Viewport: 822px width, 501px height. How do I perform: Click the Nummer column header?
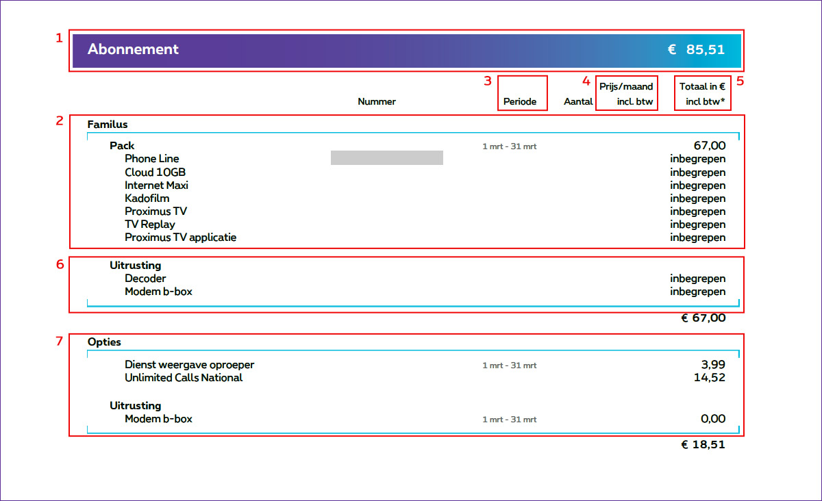[x=377, y=102]
